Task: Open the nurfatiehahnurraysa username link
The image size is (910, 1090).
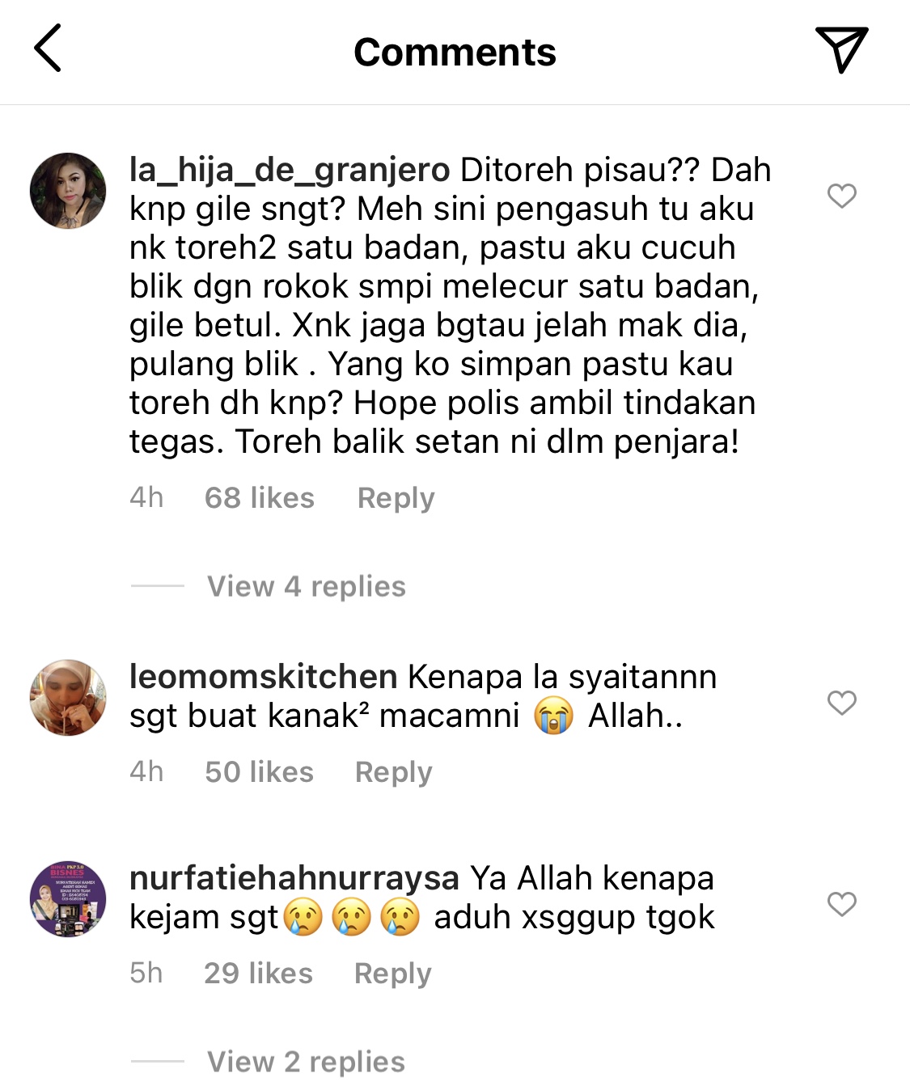Action: [294, 879]
